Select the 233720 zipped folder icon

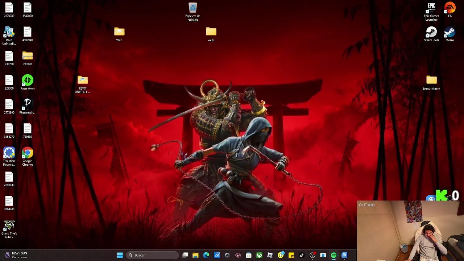28,58
